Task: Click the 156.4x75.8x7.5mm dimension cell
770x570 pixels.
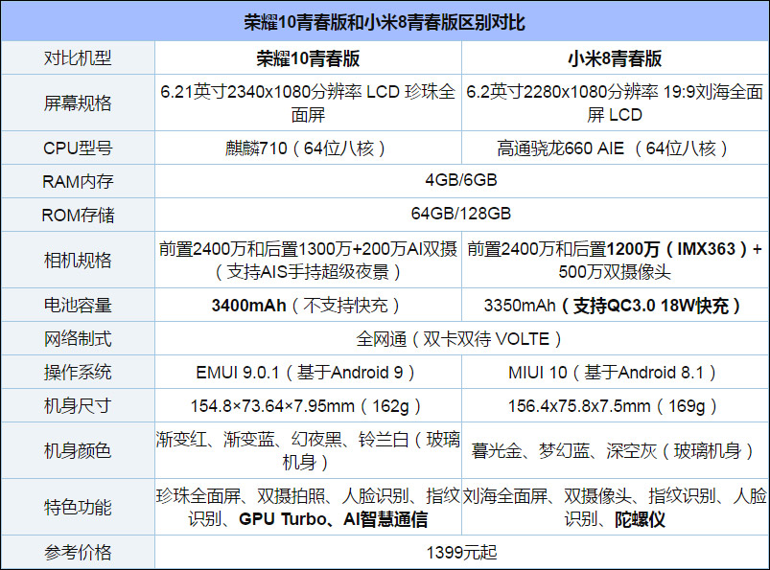Action: coord(615,405)
